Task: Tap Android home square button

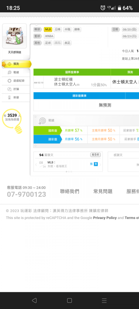Action: pos(69,300)
